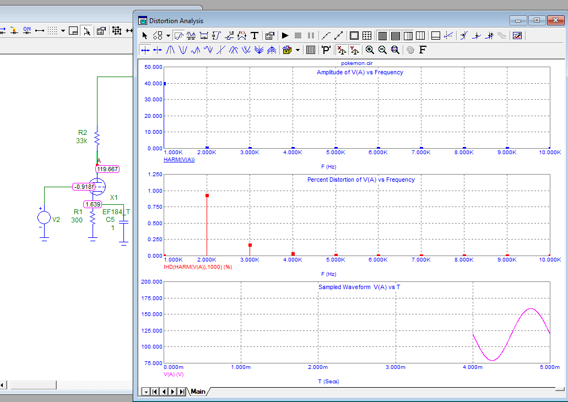Toggle the vertical X-axis grid lines button

click(x=382, y=36)
